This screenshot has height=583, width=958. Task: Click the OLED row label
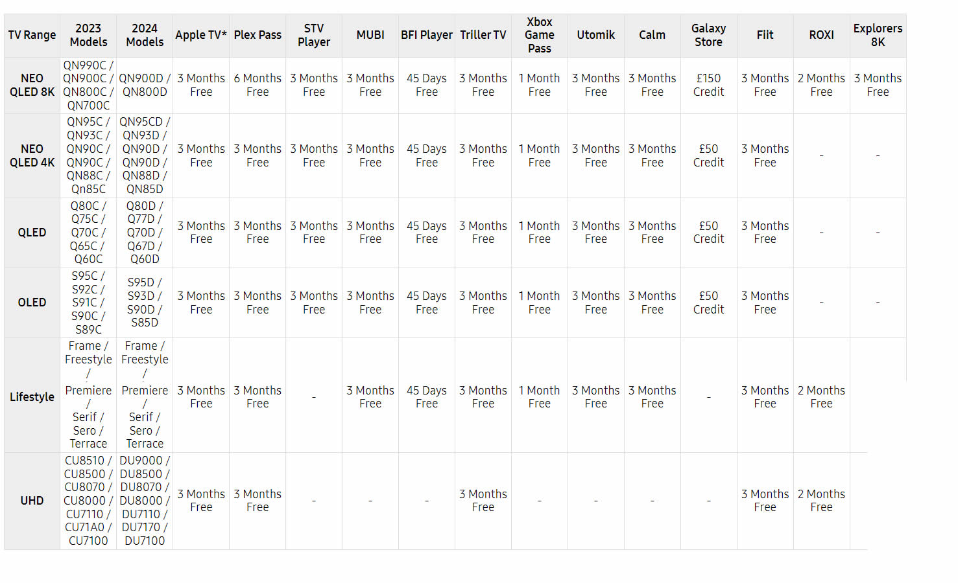[32, 303]
